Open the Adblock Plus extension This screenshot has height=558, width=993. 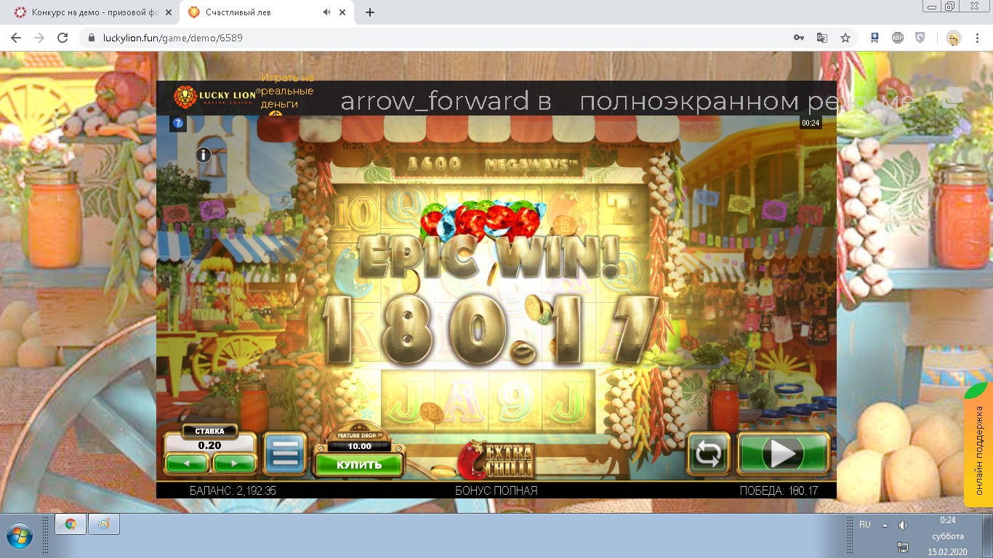pos(898,38)
